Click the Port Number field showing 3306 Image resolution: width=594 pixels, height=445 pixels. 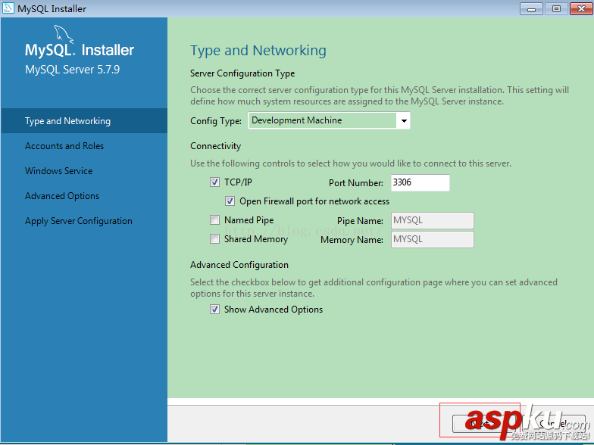tap(420, 183)
